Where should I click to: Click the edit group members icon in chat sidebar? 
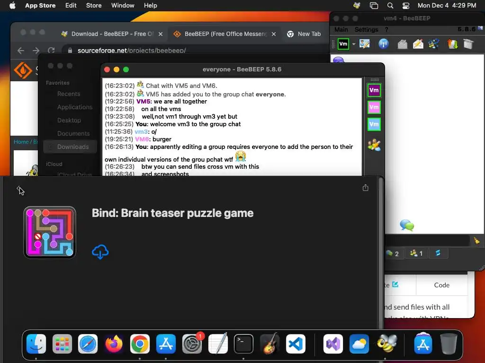pyautogui.click(x=374, y=145)
